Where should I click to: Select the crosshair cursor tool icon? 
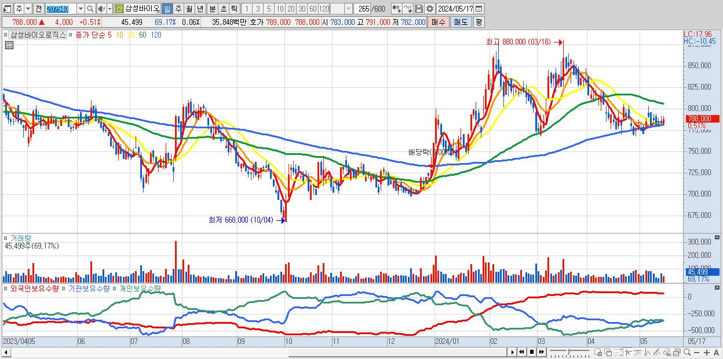[x=629, y=353]
